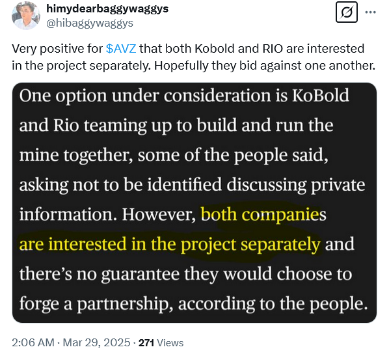
Task: Click the himydearbaggywaggys display name
Action: pyautogui.click(x=107, y=9)
